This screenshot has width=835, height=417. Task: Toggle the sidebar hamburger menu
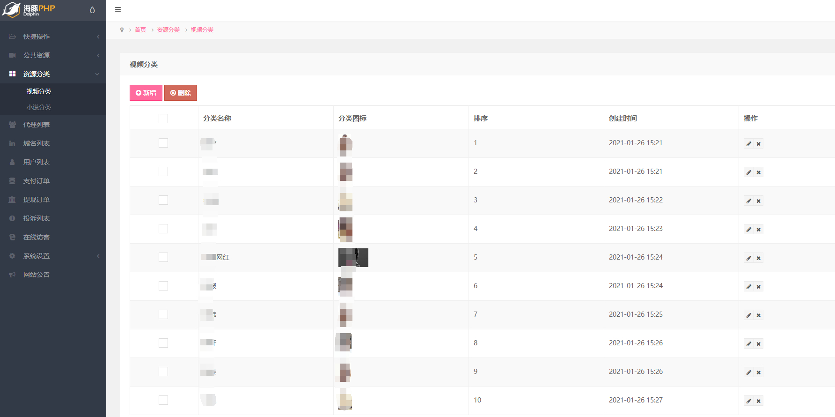[118, 9]
